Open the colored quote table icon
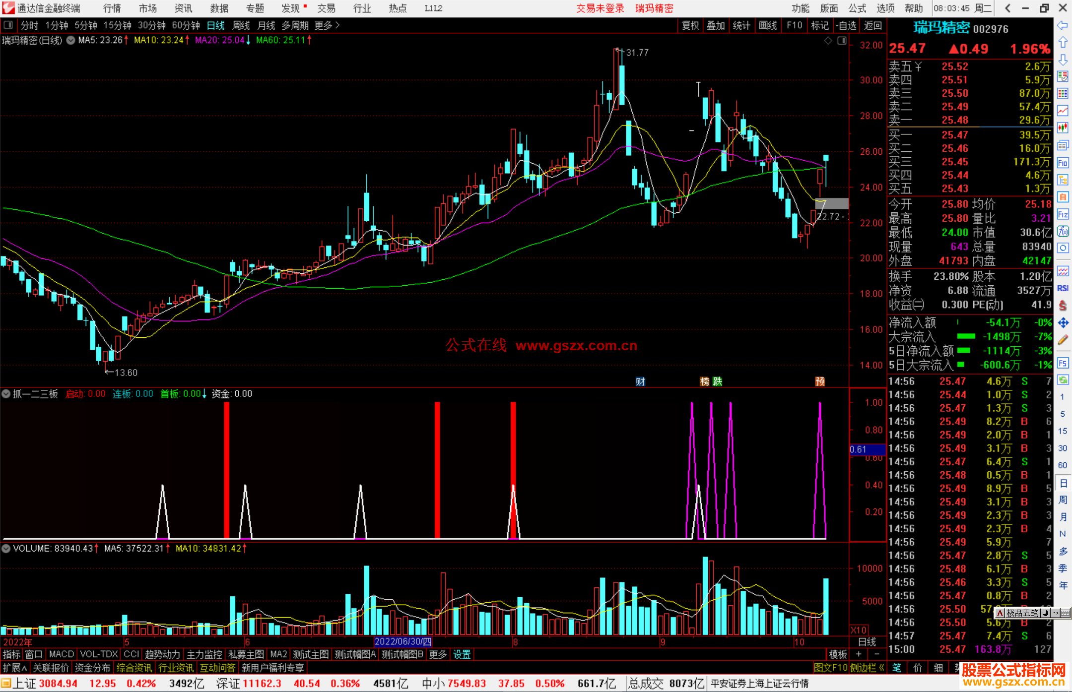 1063,93
